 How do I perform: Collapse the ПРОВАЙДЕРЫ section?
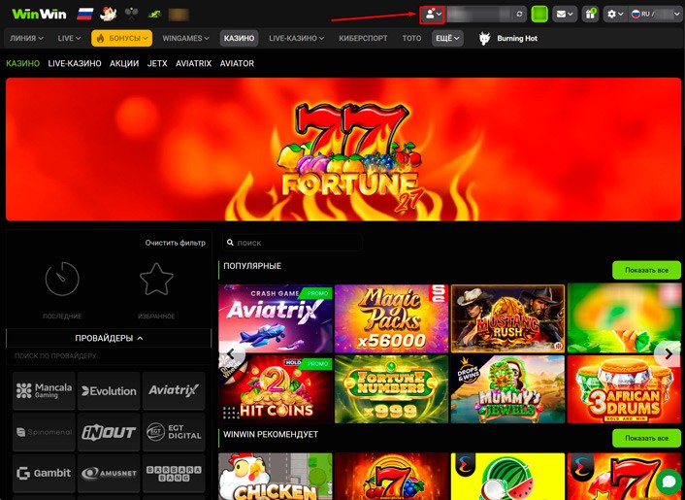point(109,338)
